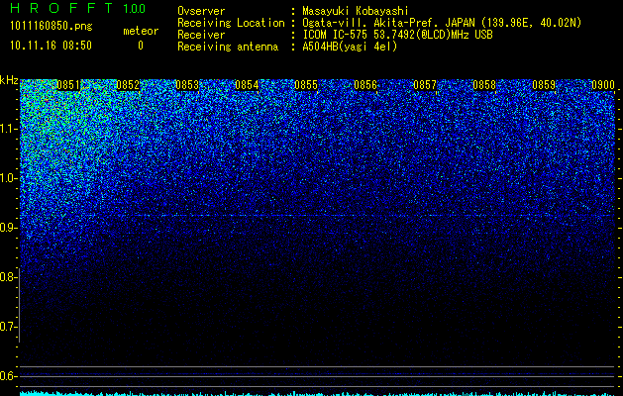
Task: Click the 0853 time marker
Action: point(187,85)
